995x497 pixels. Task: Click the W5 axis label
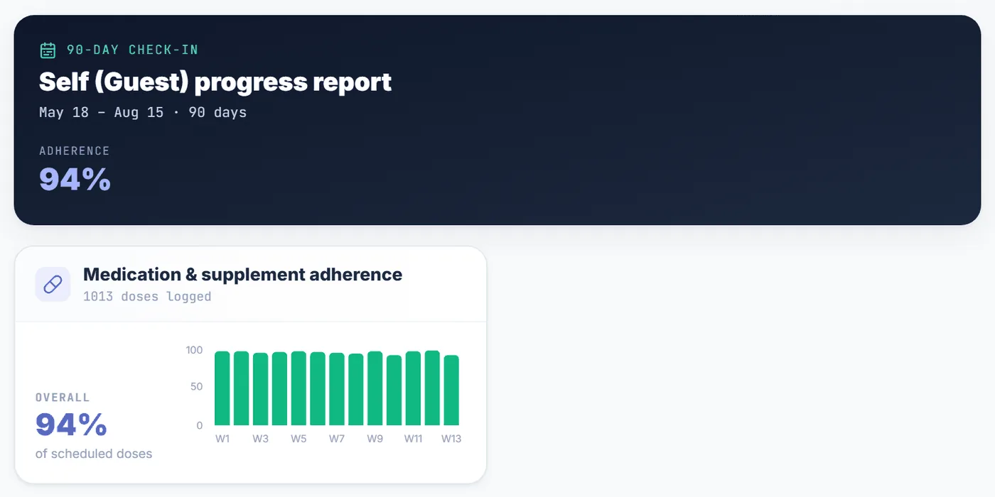[x=298, y=439]
